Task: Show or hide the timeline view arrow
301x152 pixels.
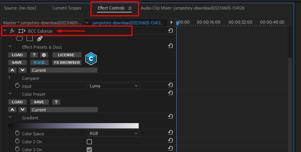Action: (x=171, y=22)
